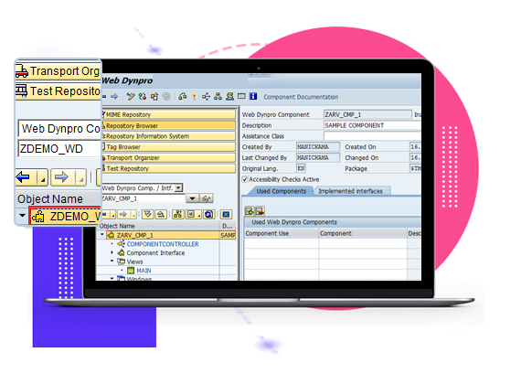Expand the Component Interface tree node
Image resolution: width=521 pixels, height=384 pixels.
(112, 252)
